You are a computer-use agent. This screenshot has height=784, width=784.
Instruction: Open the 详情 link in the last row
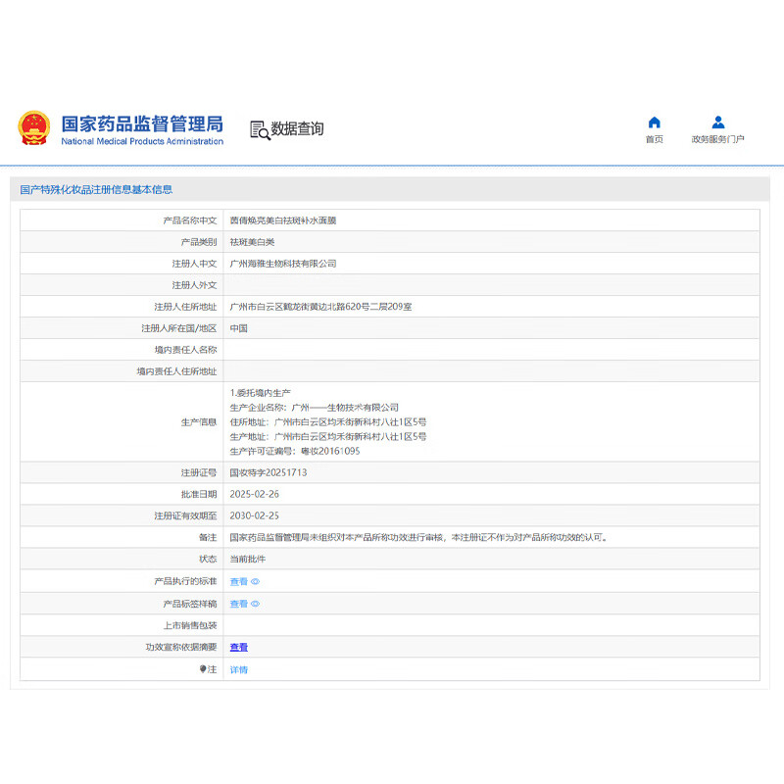click(x=238, y=669)
